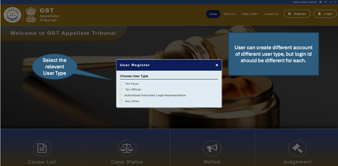Reset font size with middle A icon
Viewport: 338px width, 166px height.
(331, 2)
